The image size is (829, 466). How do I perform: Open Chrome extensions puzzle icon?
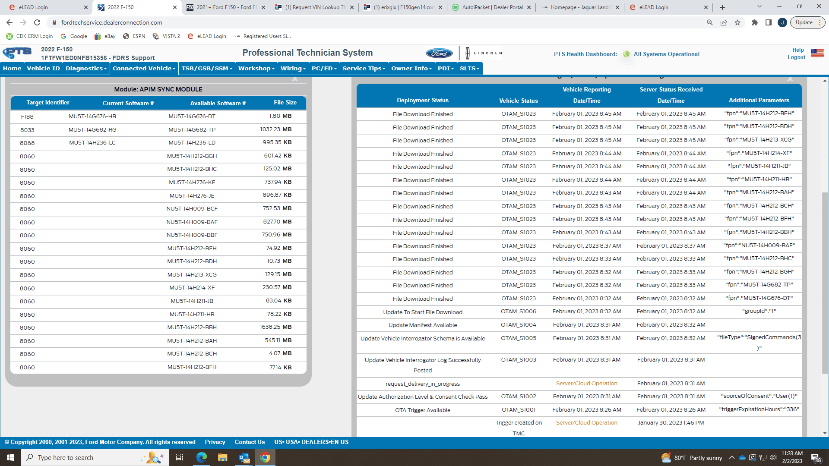coord(755,22)
